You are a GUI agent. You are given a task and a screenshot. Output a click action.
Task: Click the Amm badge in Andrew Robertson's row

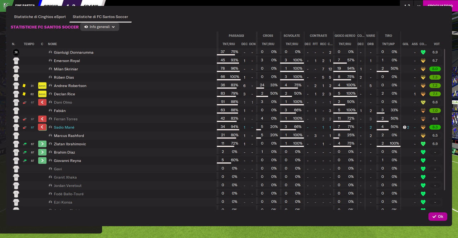click(42, 86)
